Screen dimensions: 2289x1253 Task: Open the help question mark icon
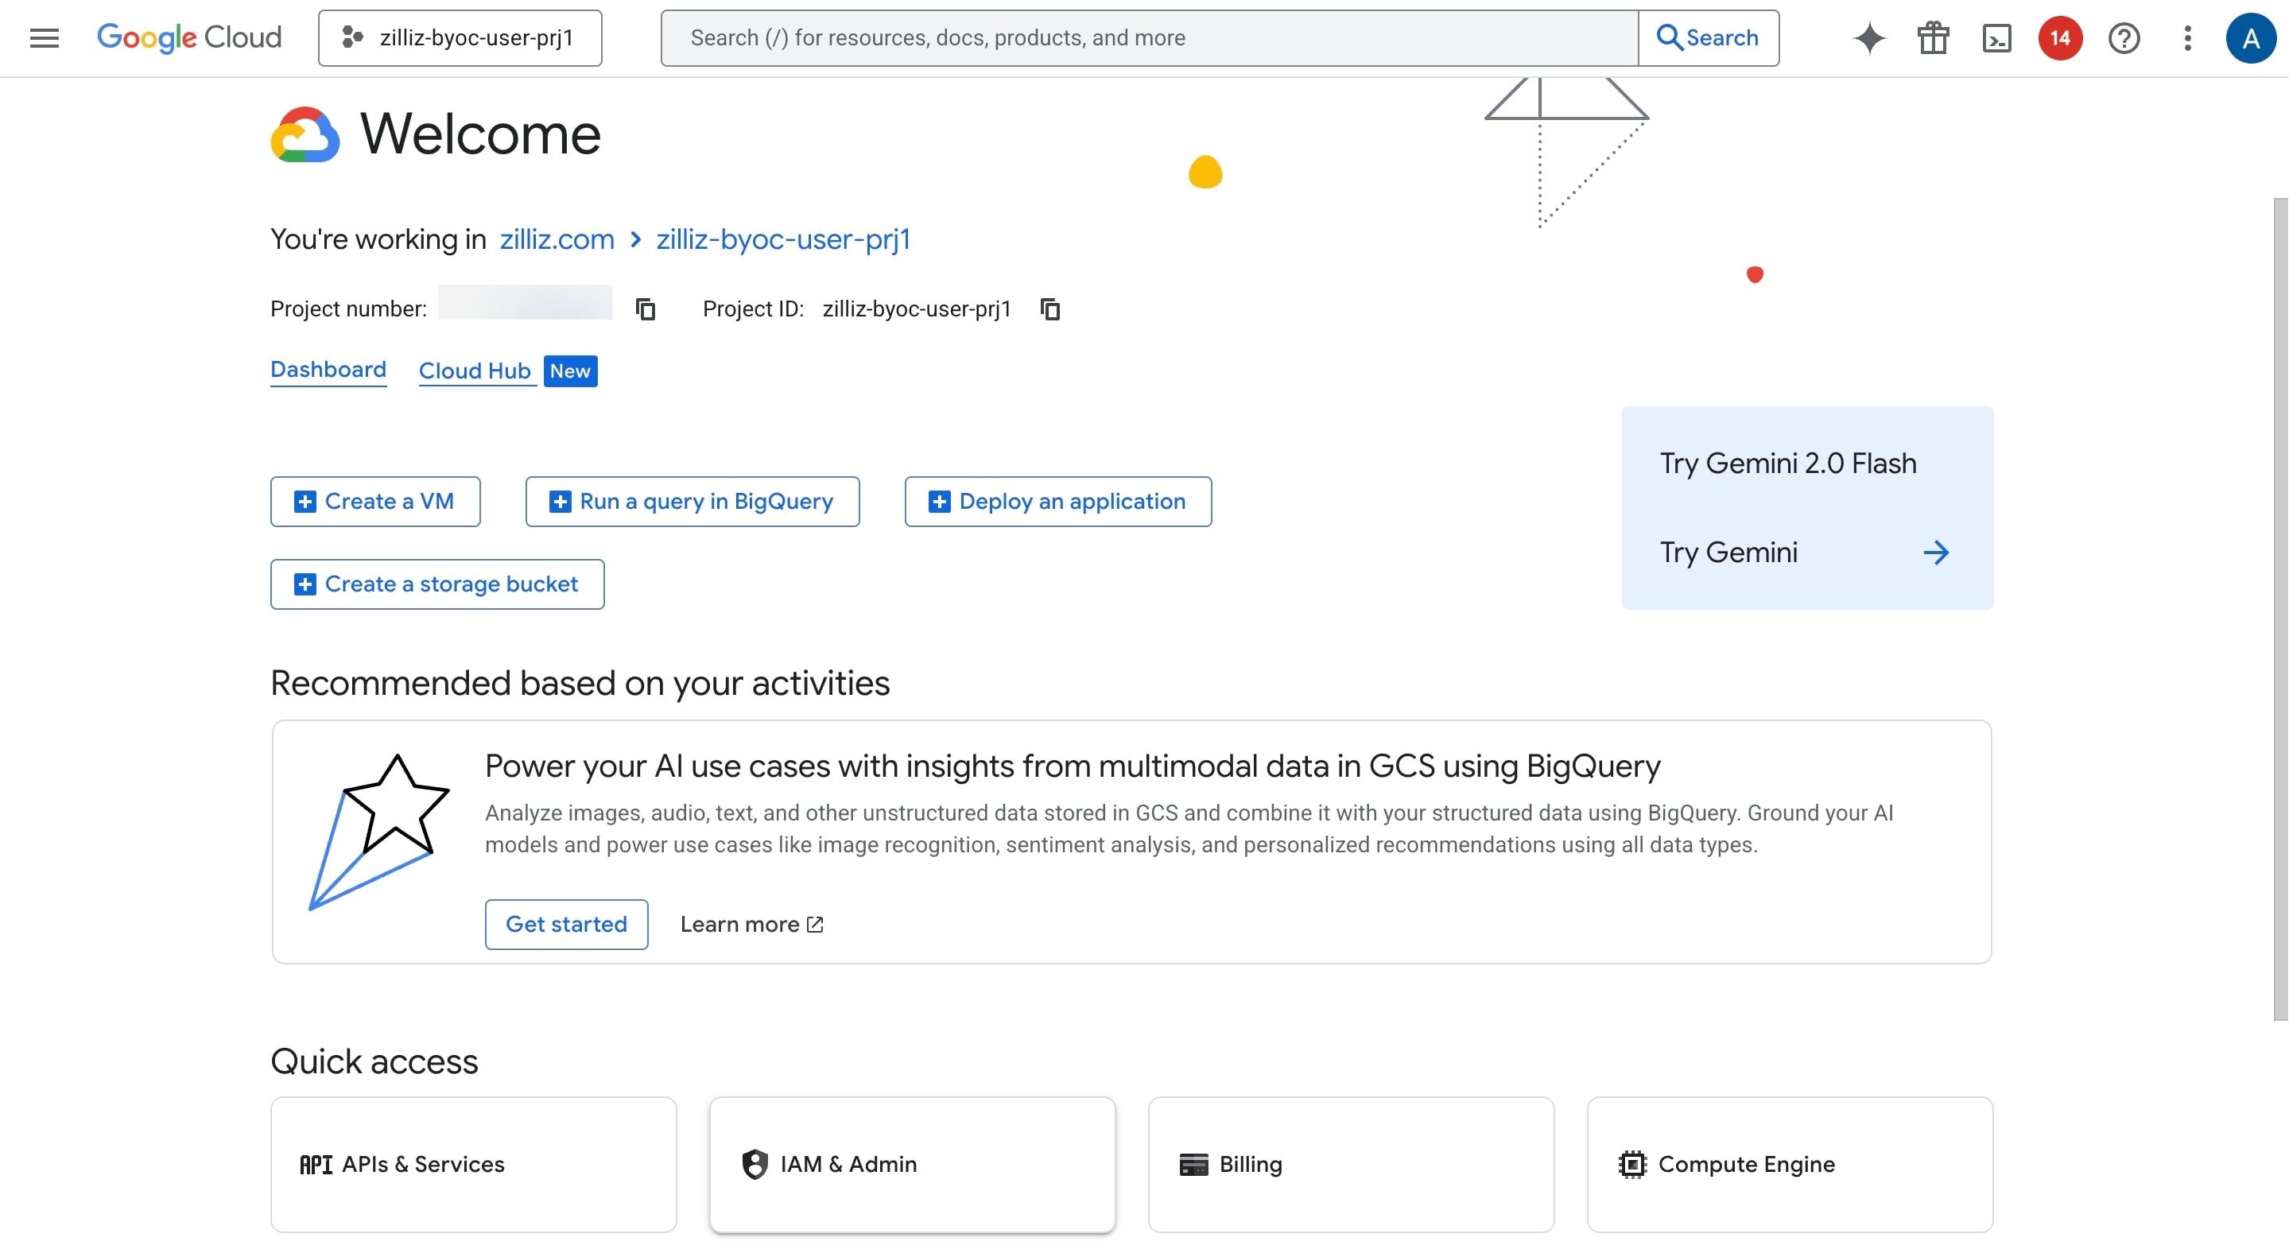[2124, 38]
